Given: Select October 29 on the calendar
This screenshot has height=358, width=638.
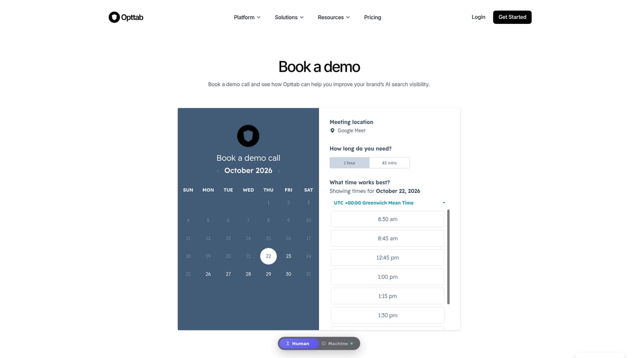Looking at the screenshot, I should [268, 274].
